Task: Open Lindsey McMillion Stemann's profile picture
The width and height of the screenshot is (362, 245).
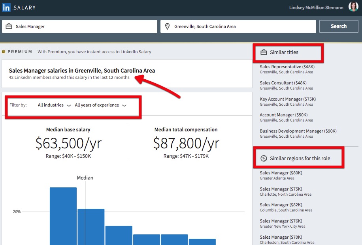Action: (353, 7)
